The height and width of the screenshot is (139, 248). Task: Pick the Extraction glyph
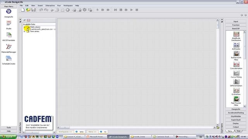coord(236,92)
